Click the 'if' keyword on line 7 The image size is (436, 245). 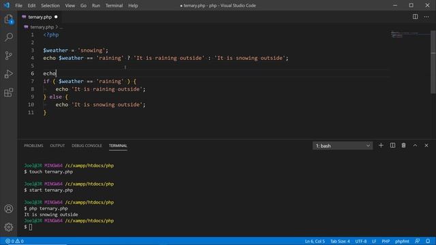coord(46,81)
